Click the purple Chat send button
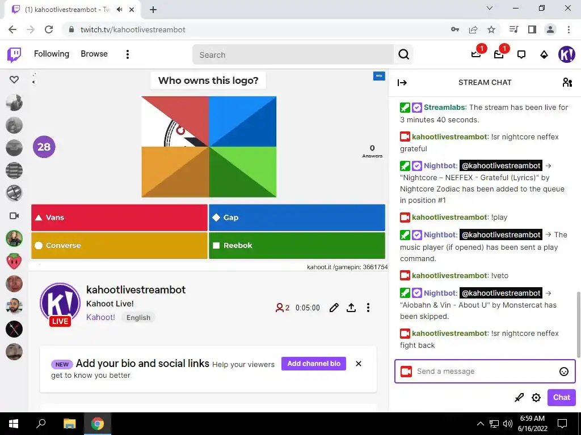 point(561,397)
